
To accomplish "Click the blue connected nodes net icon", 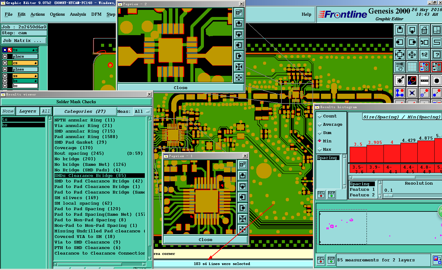I will click(x=400, y=92).
